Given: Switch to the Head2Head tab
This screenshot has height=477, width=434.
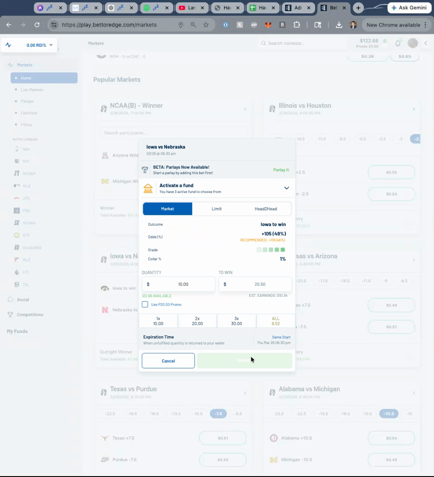Looking at the screenshot, I should (266, 209).
